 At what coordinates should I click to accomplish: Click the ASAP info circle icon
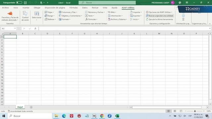click(x=183, y=16)
